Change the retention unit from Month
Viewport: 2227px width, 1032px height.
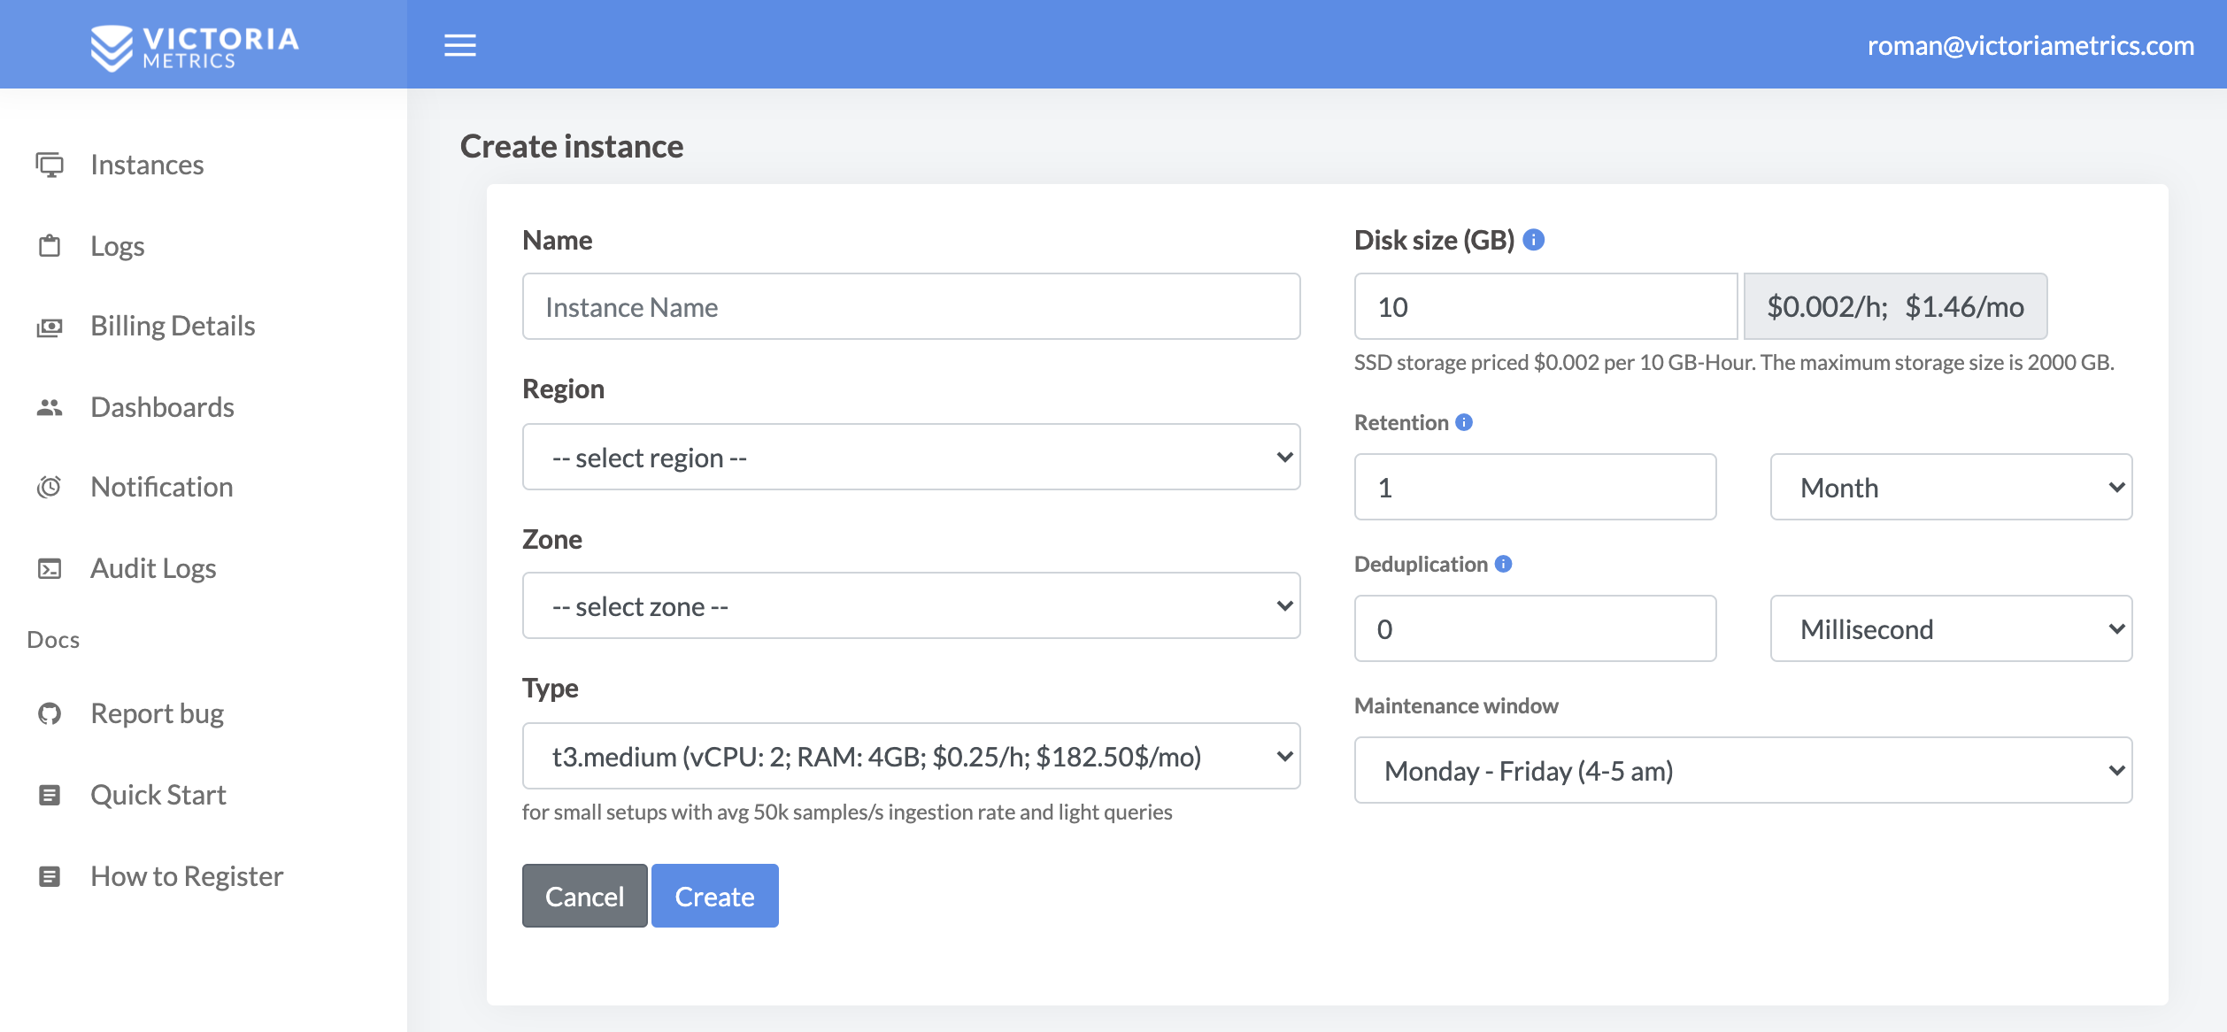[x=1950, y=487]
